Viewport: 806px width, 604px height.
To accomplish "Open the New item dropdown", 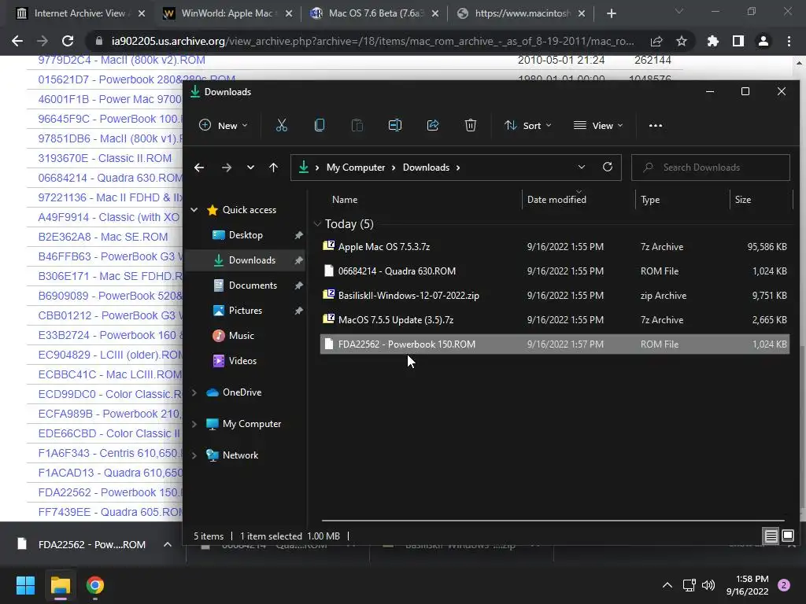I will pos(224,125).
